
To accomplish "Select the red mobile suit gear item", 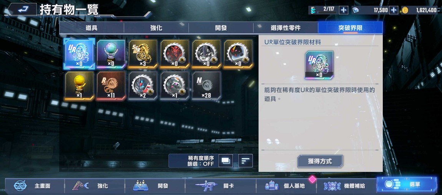I will point(175,54).
